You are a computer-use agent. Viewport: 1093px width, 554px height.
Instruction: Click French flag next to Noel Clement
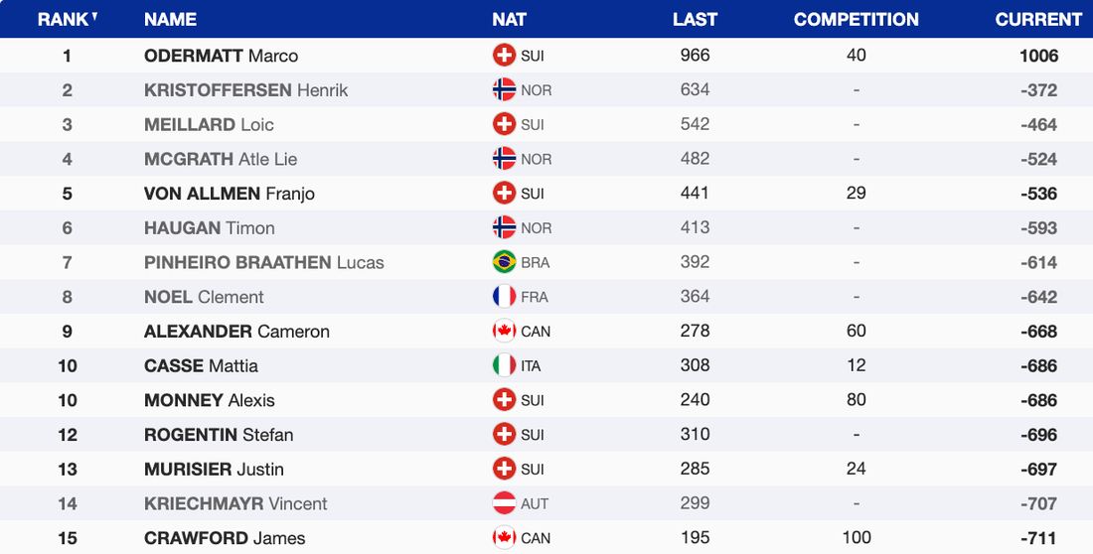point(504,297)
